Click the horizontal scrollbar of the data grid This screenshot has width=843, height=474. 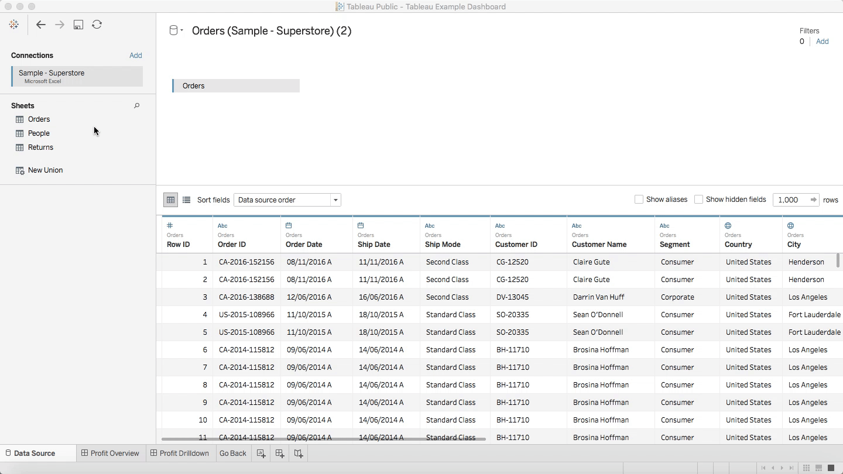pyautogui.click(x=323, y=439)
